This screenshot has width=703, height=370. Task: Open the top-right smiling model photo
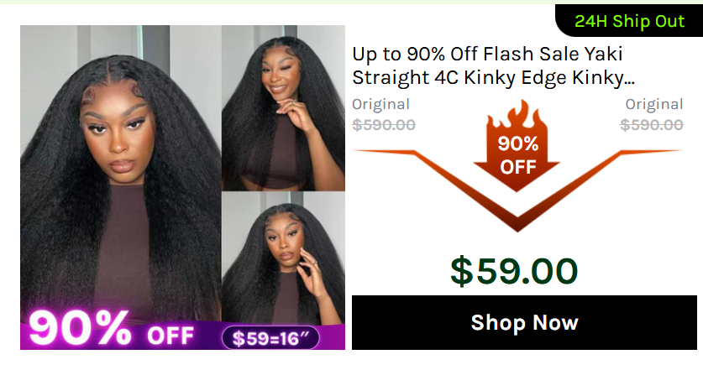pos(283,108)
